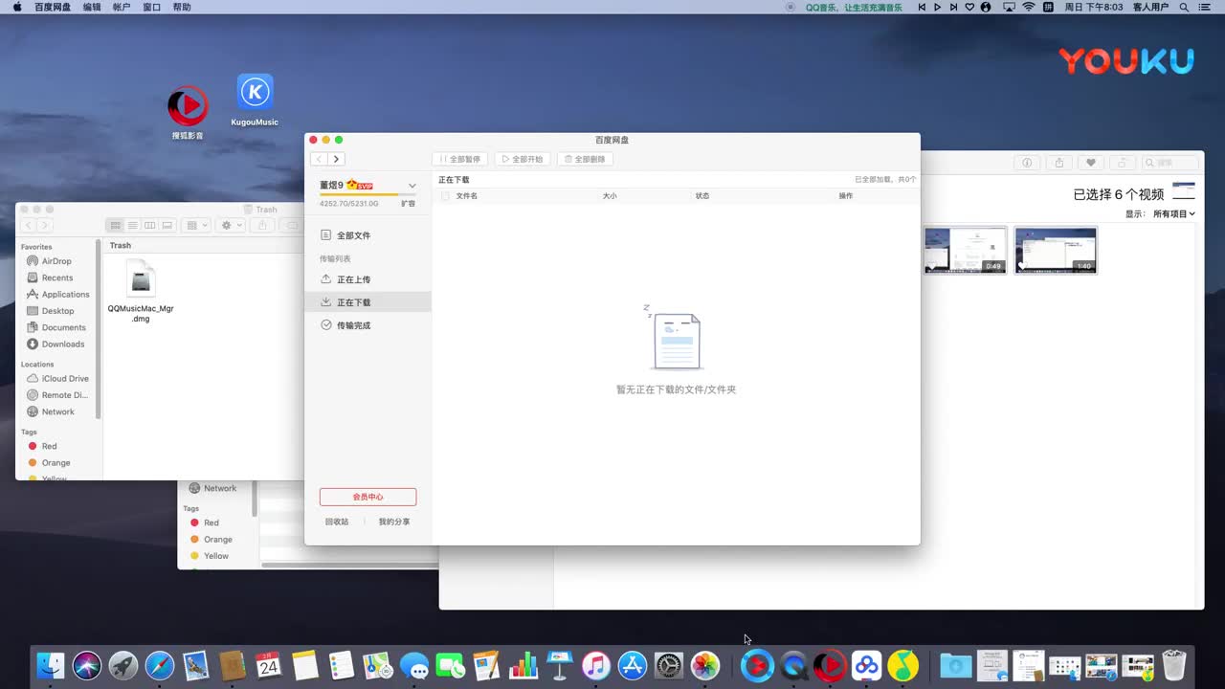
Task: Open 我的分享 my shares link
Action: [x=394, y=522]
